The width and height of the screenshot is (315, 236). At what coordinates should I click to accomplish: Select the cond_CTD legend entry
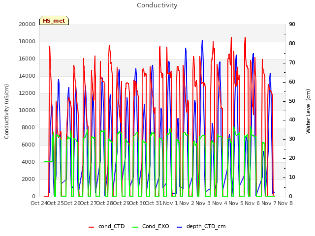pos(107,226)
